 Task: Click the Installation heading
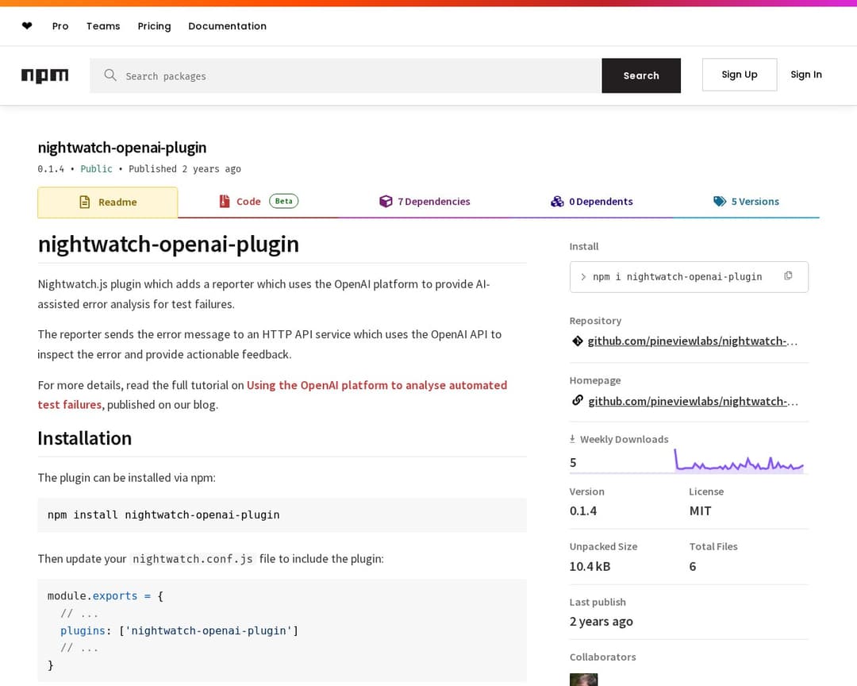pyautogui.click(x=85, y=438)
